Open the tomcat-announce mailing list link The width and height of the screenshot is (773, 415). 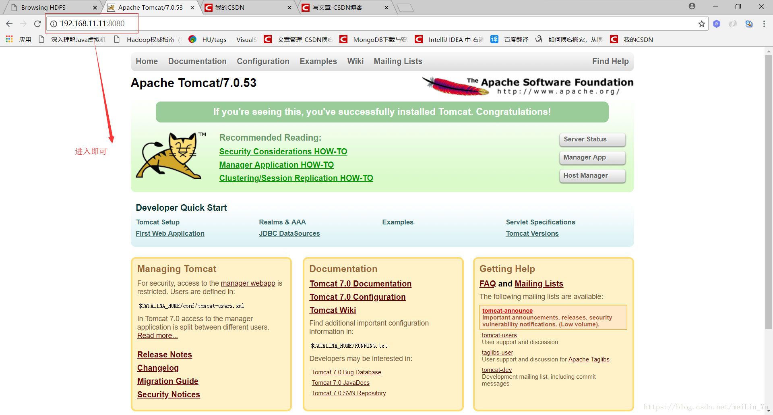click(507, 311)
